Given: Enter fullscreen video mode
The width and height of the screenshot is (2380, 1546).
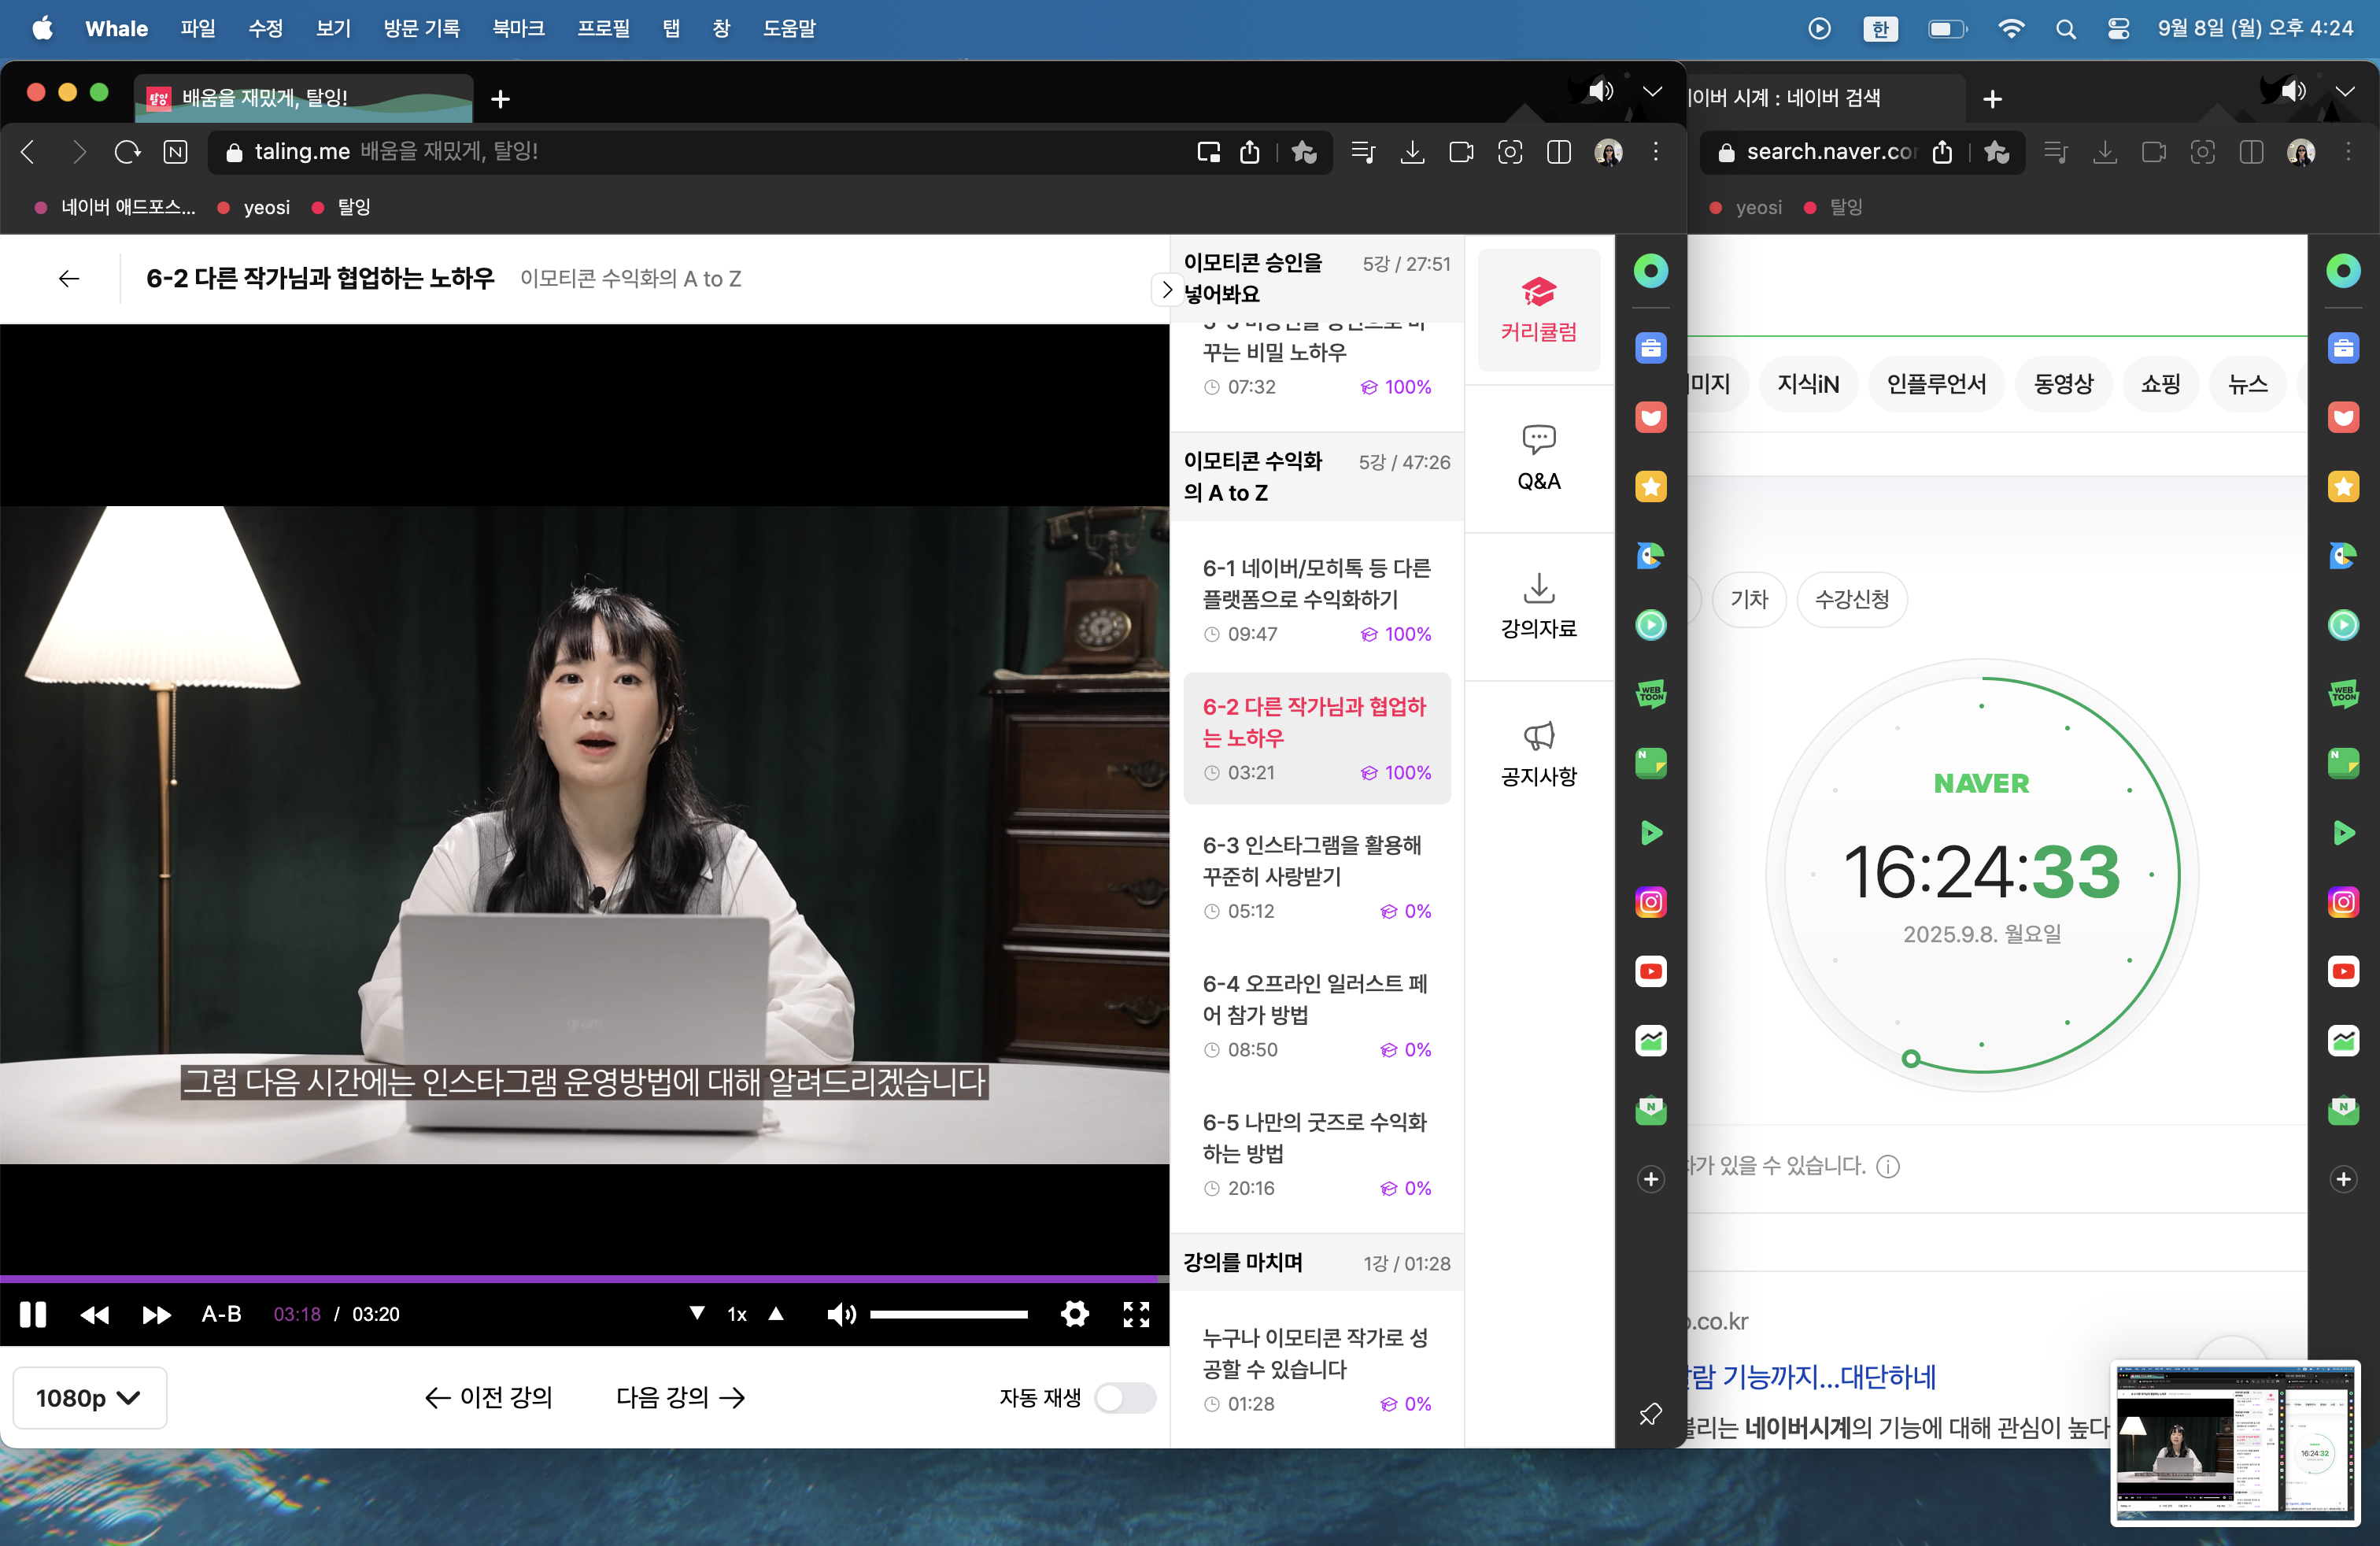Looking at the screenshot, I should [x=1136, y=1314].
